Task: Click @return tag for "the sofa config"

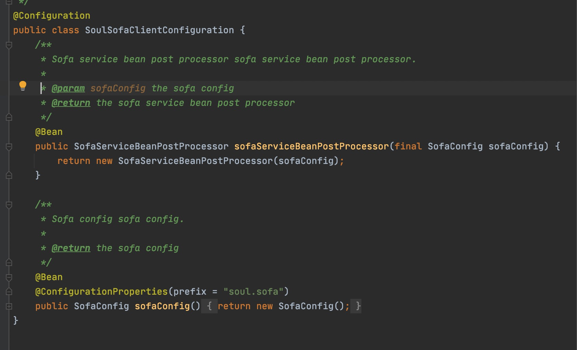Action: click(71, 248)
